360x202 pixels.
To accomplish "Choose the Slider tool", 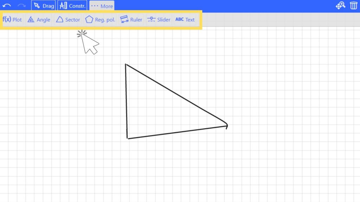I will coord(159,20).
